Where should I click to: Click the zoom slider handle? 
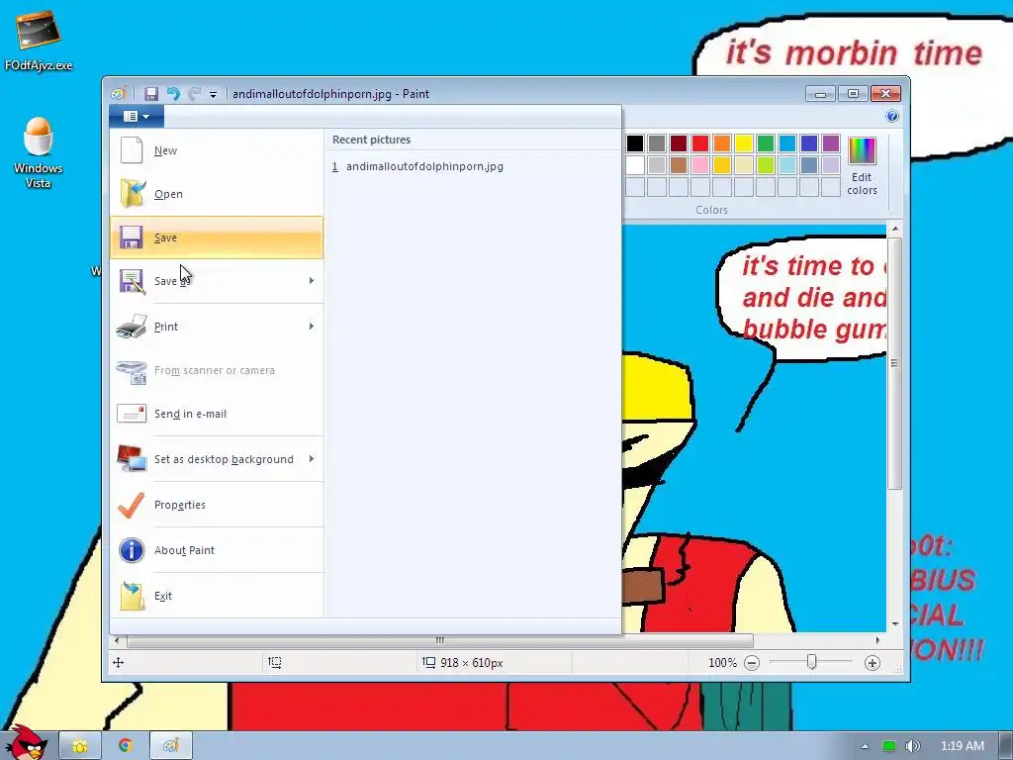[812, 662]
